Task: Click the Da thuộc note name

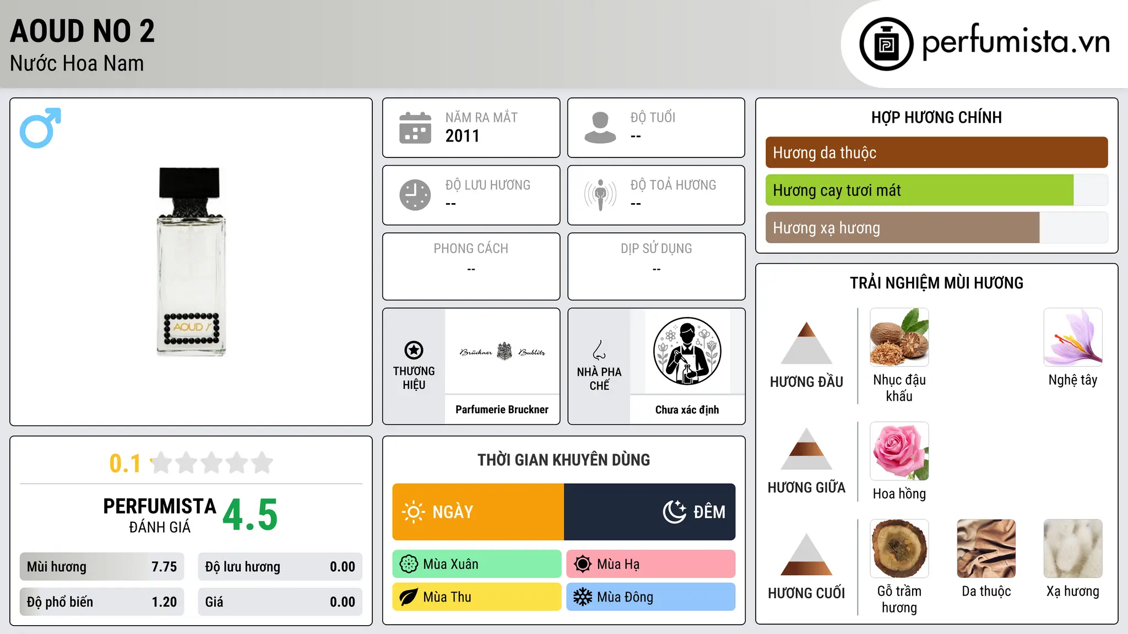Action: 986,592
